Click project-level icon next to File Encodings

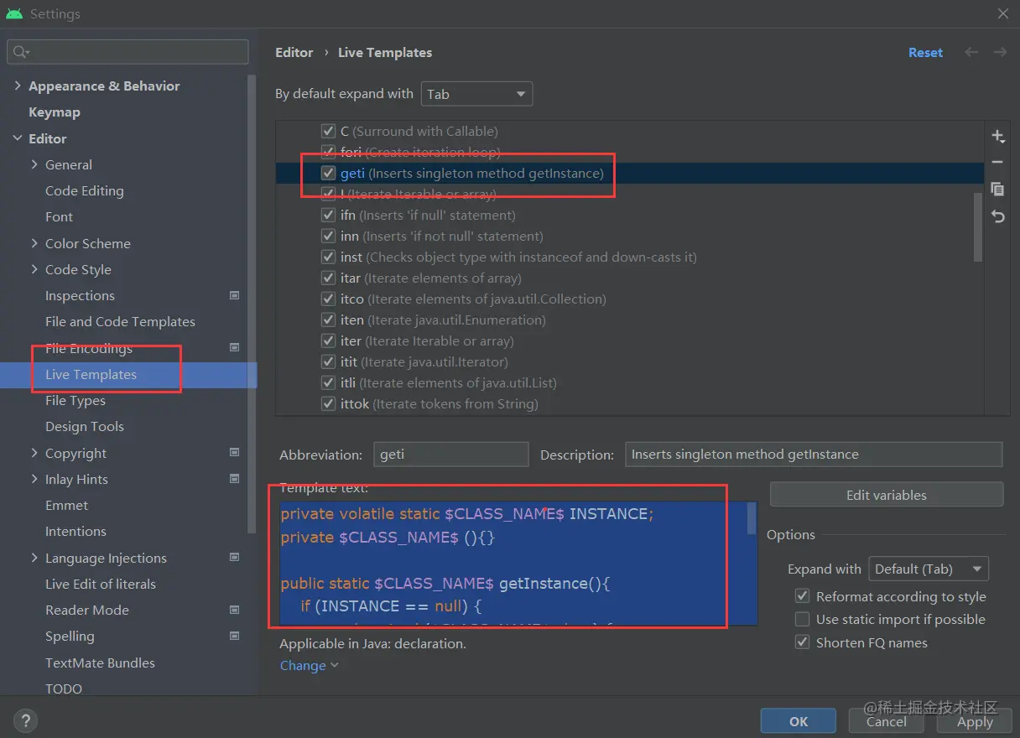[x=235, y=348]
